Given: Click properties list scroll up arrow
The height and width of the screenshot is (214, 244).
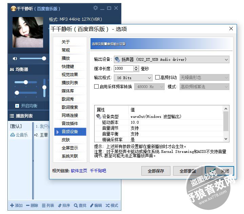Looking at the screenshot, I should (226, 109).
